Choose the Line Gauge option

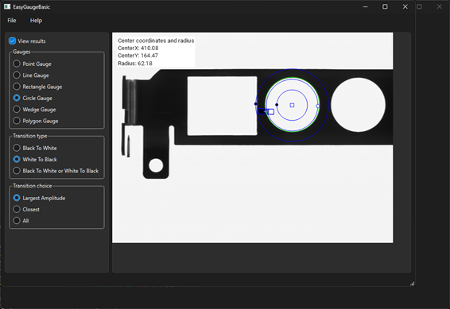tap(17, 75)
